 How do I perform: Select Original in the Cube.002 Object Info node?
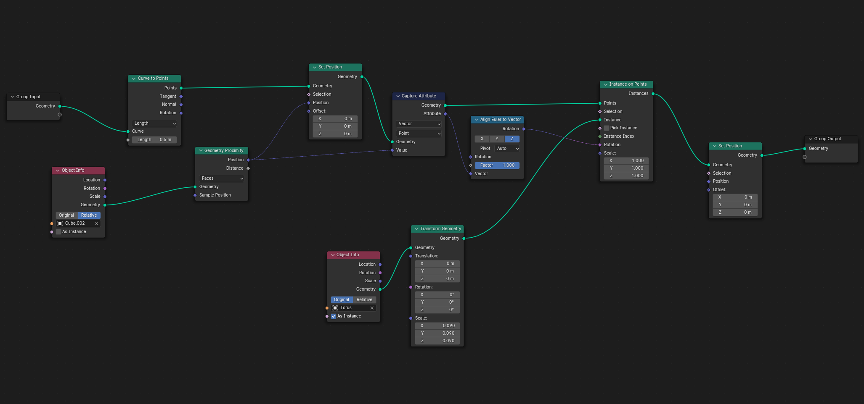66,215
